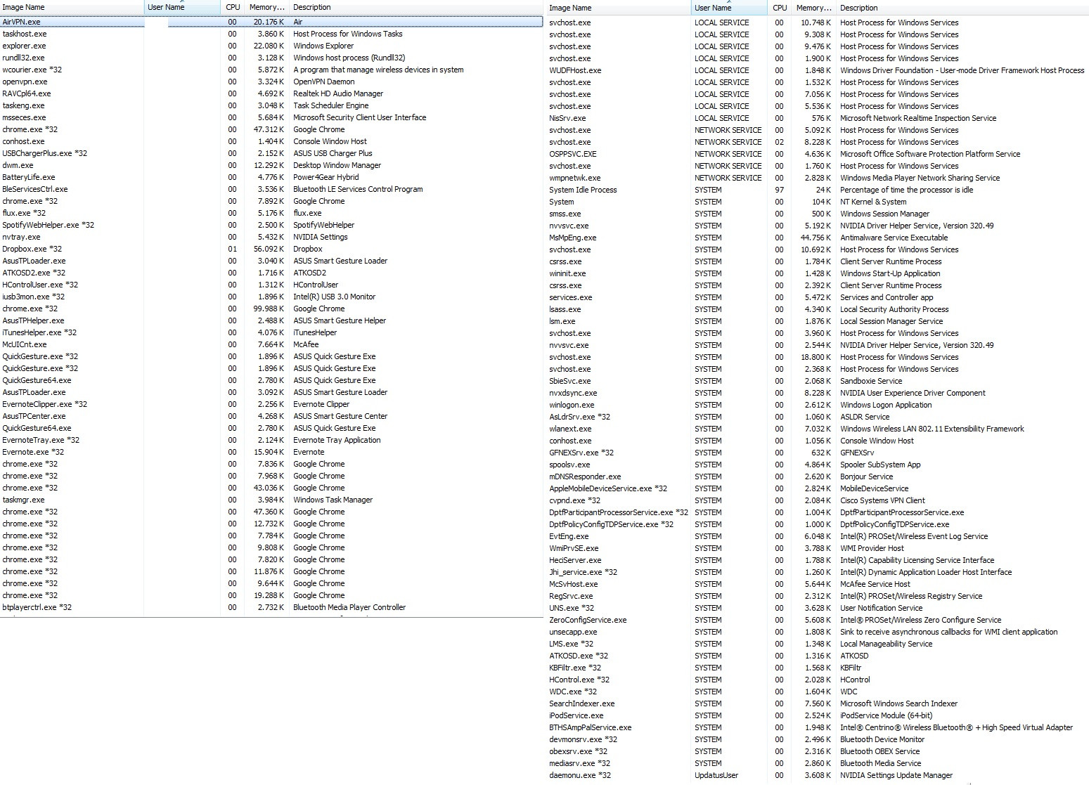Screen dimensions: 1089x785
Task: Click the UpdatusUser user name cell
Action: tap(716, 775)
